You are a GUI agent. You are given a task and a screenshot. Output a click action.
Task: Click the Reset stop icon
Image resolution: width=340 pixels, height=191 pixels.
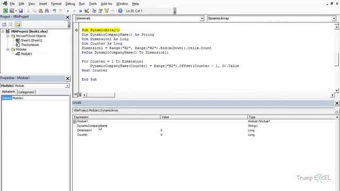[x=80, y=11]
